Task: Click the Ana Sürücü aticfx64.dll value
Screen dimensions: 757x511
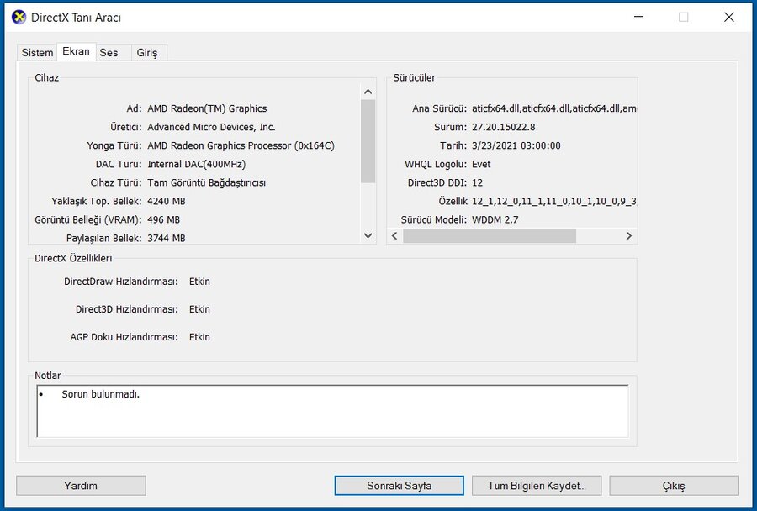Action: point(553,108)
